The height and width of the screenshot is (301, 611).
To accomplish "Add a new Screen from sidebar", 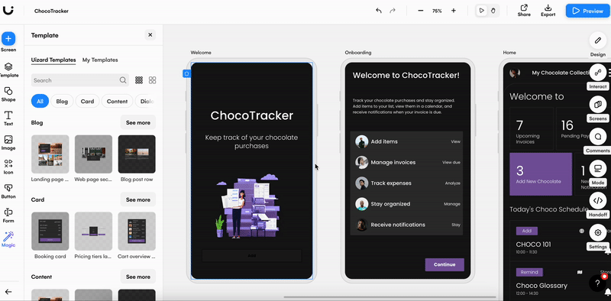I will coord(8,39).
